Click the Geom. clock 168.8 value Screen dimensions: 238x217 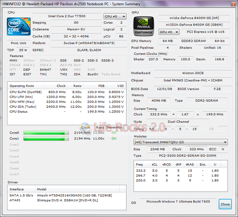(x=219, y=59)
